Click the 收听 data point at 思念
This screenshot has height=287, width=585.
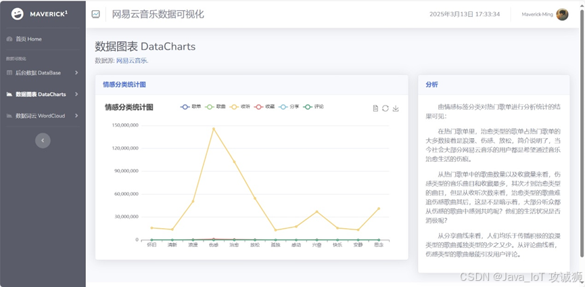coord(379,208)
